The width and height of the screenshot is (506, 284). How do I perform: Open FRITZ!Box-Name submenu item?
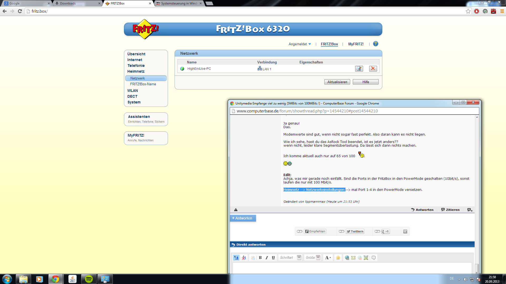point(143,84)
